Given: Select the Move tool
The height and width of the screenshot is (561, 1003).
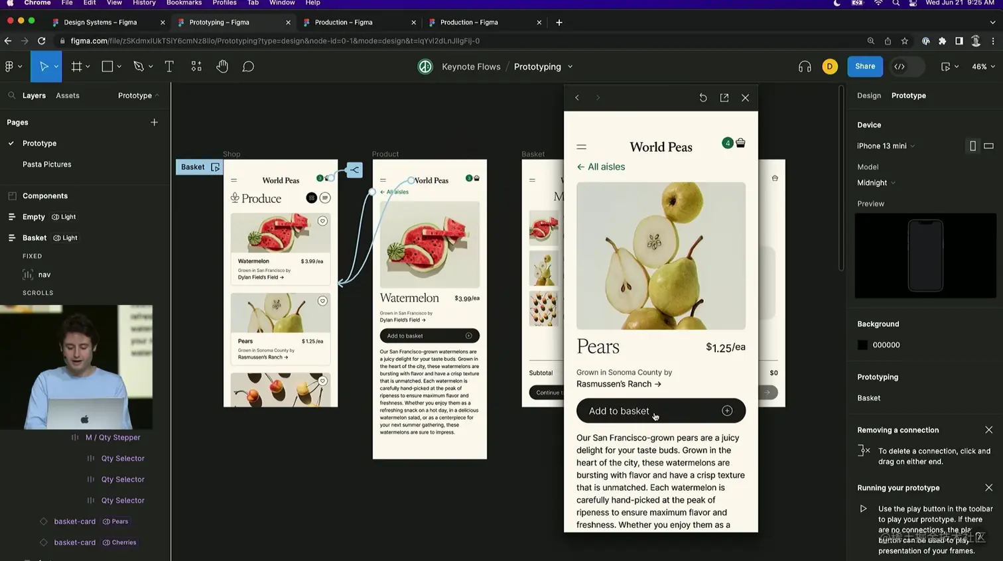Looking at the screenshot, I should [44, 66].
